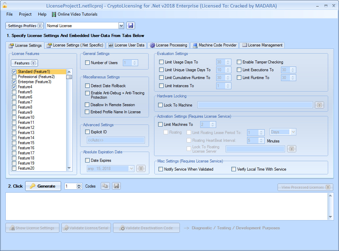Expand the Features dropdown button
This screenshot has width=339, height=251.
point(24,63)
